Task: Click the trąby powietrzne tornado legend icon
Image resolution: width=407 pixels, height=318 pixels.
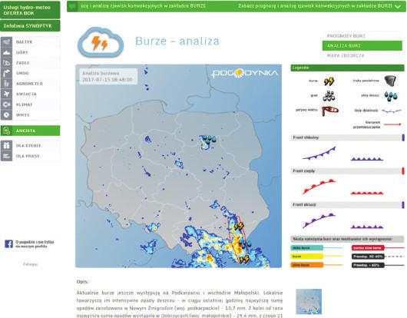Action: [390, 81]
